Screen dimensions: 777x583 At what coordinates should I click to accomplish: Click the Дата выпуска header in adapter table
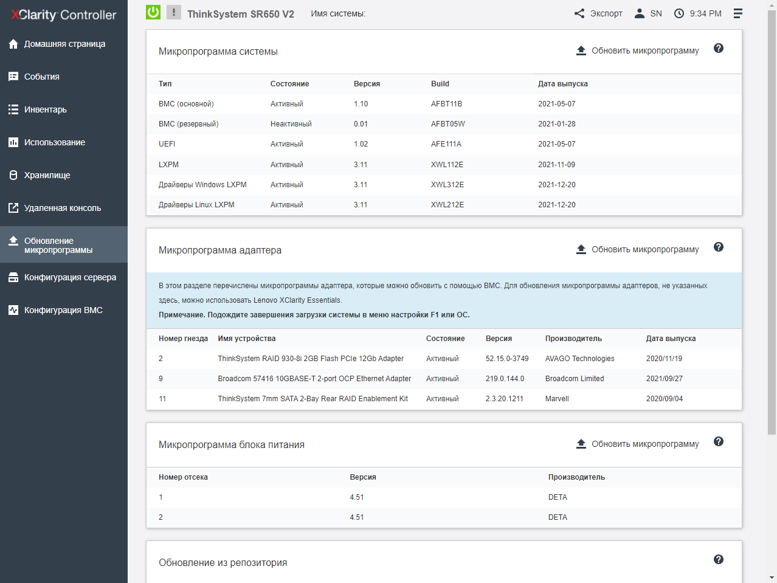[x=671, y=339]
